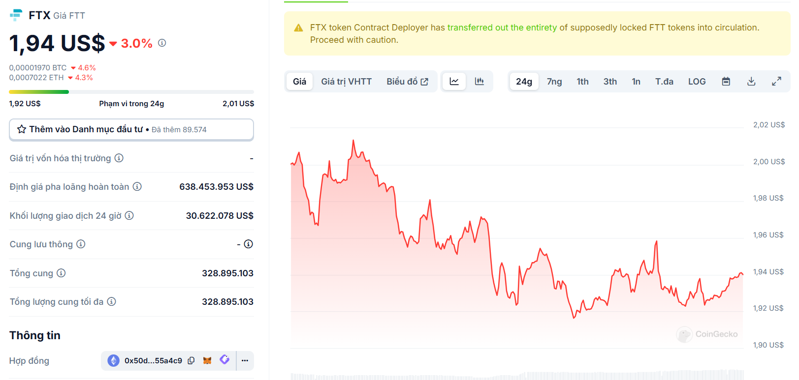Select the 24g time range
Screen dimensions: 799x380
[x=524, y=82]
